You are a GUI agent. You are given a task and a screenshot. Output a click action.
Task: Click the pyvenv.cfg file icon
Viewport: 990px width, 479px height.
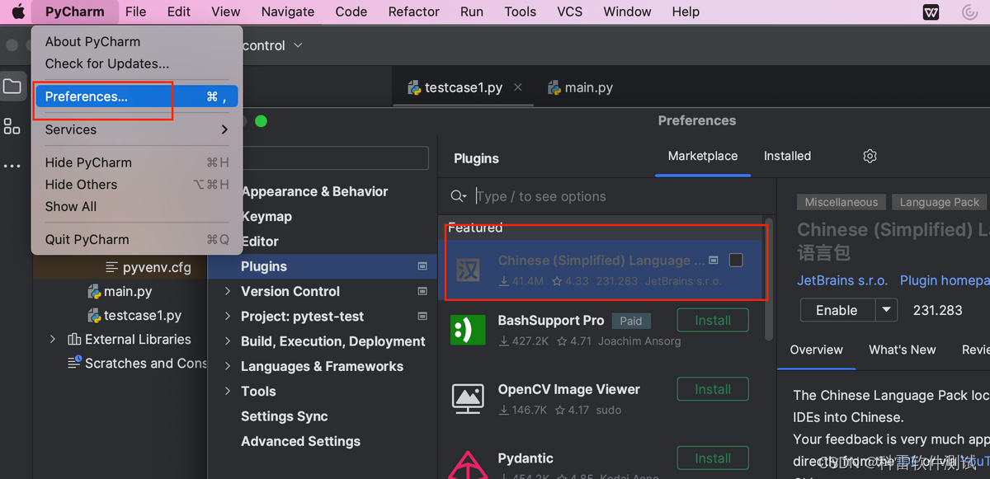click(x=112, y=267)
